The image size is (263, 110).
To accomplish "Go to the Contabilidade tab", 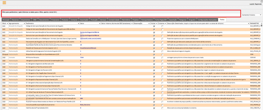I will coord(114,20).
